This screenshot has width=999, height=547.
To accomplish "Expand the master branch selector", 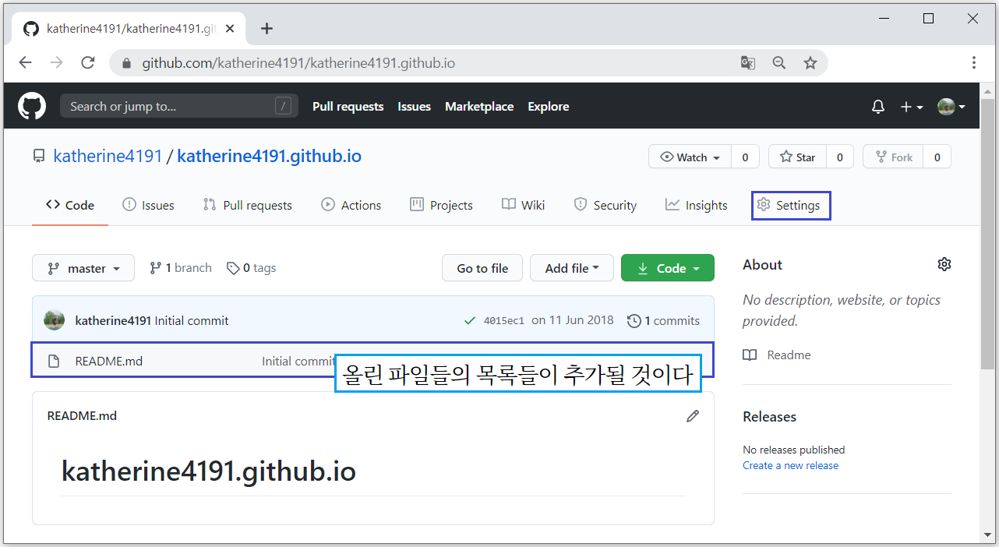I will pos(83,268).
